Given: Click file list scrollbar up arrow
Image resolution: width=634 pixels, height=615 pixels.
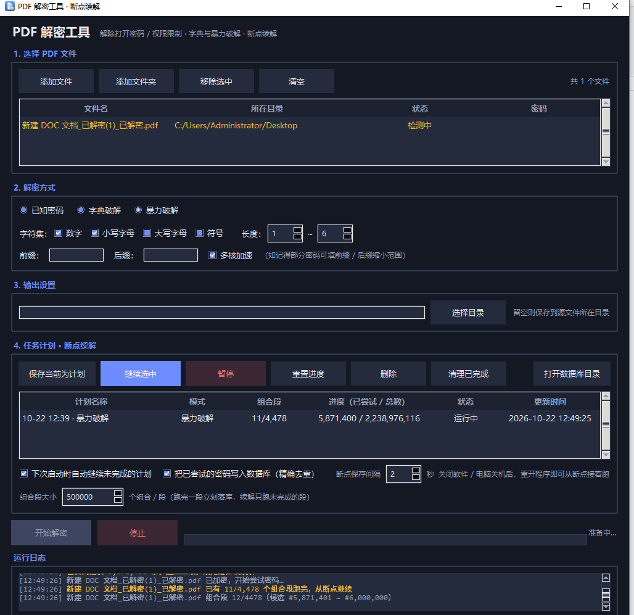Looking at the screenshot, I should pyautogui.click(x=606, y=103).
